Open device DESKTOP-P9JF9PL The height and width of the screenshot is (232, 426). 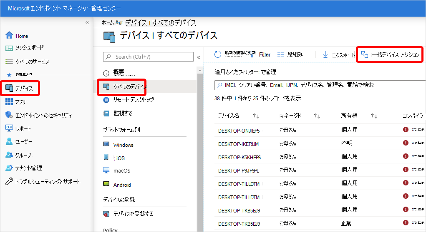point(239,171)
